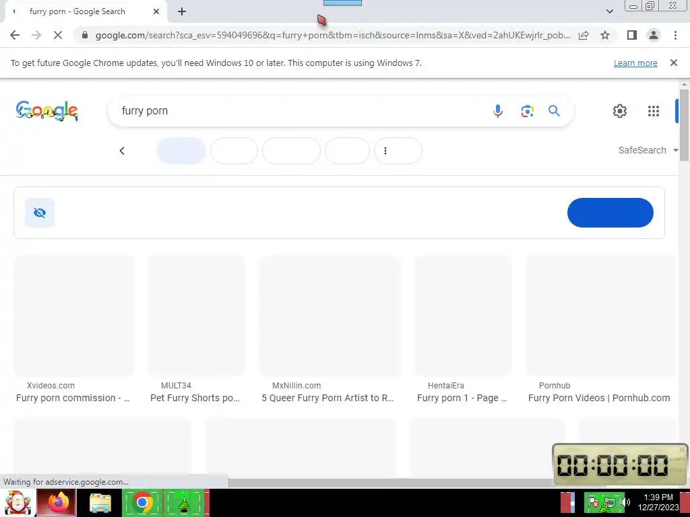Open the Chrome three-dot menu
This screenshot has height=517, width=690.
tap(675, 35)
